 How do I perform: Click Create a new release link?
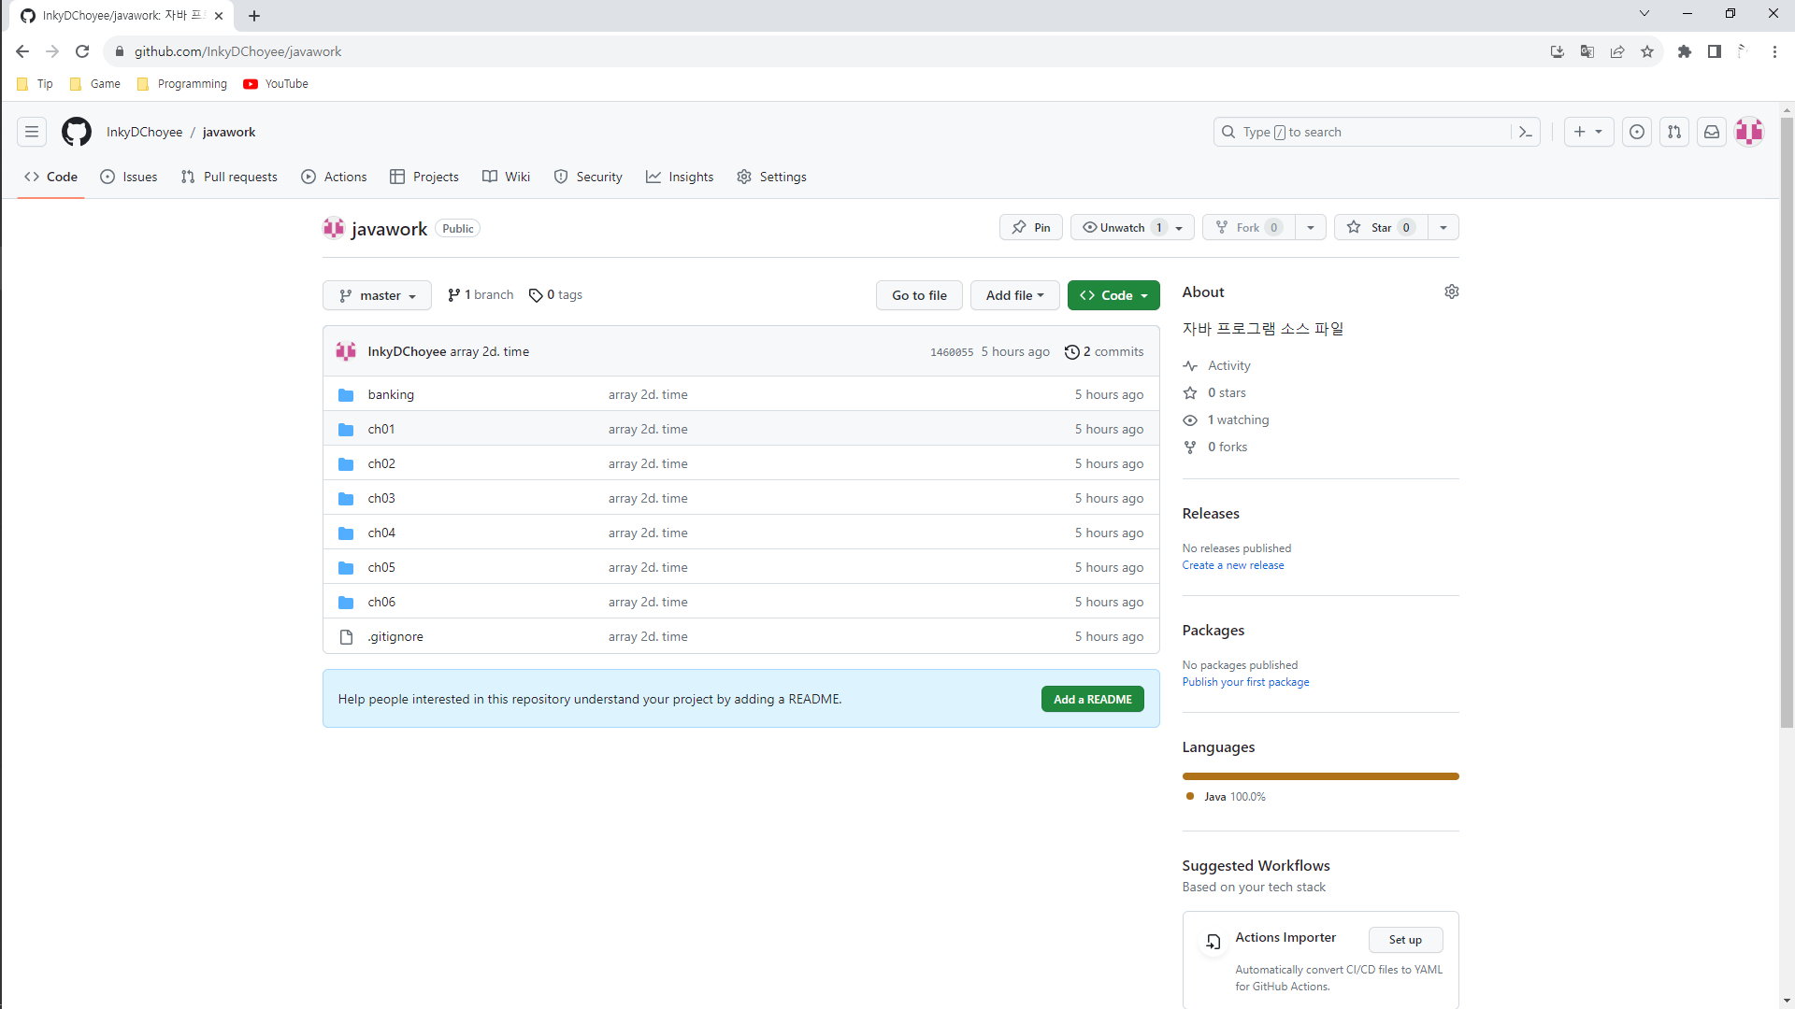1232,565
